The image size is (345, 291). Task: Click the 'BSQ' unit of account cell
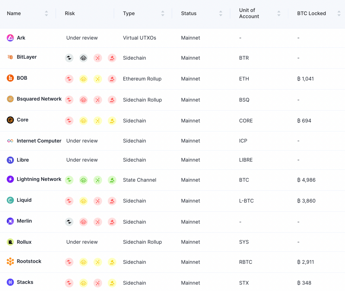(244, 100)
